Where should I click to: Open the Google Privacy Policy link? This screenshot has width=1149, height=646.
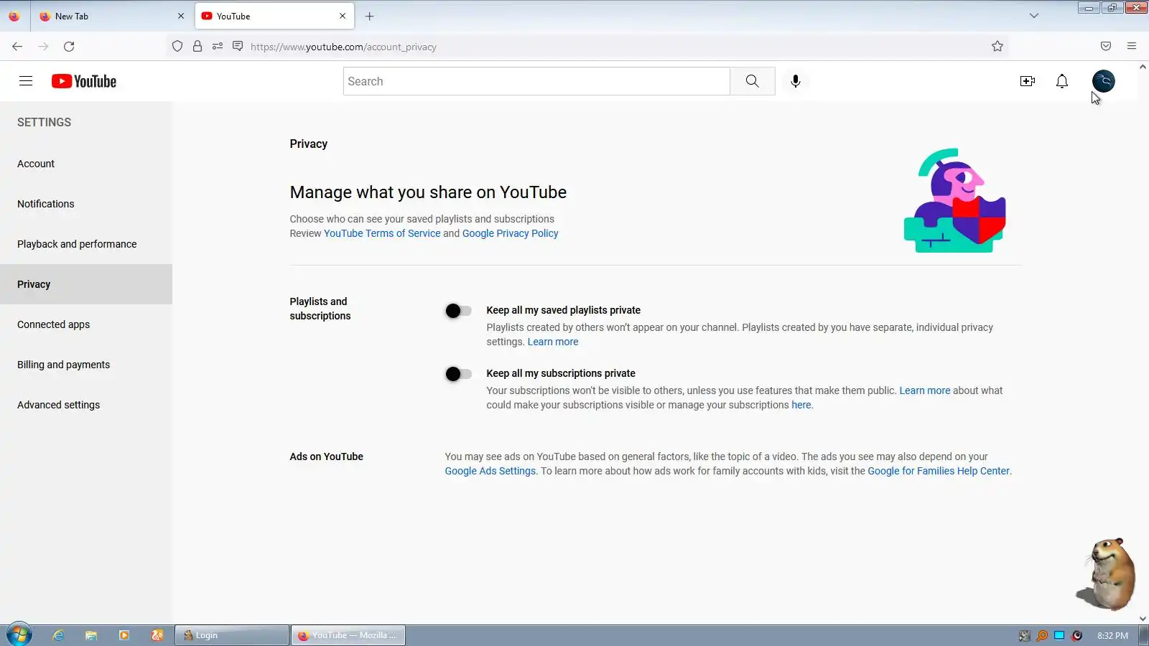click(x=510, y=233)
